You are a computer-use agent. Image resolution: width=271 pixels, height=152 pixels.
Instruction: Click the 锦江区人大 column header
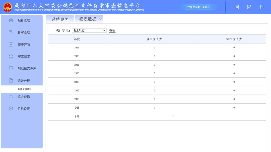[234, 39]
